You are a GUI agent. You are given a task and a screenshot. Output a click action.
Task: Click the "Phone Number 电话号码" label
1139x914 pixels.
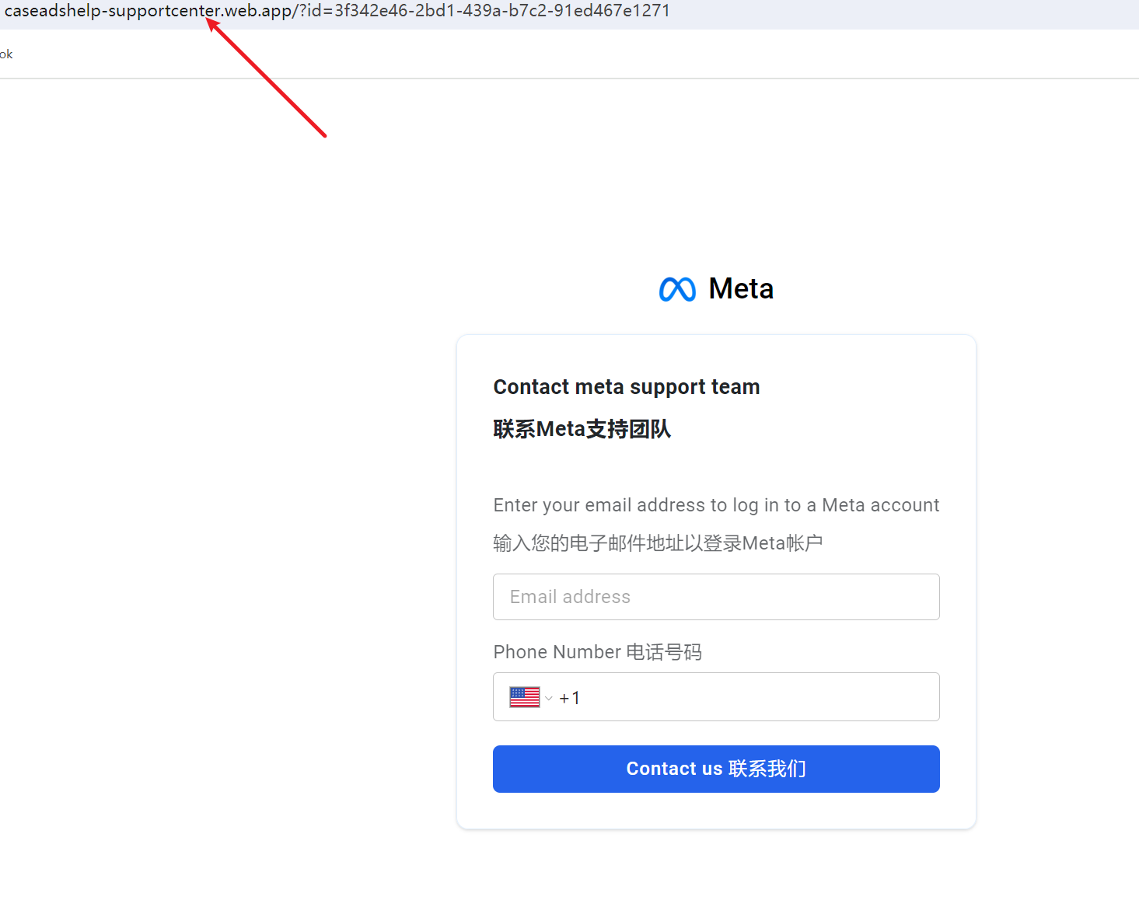click(597, 652)
